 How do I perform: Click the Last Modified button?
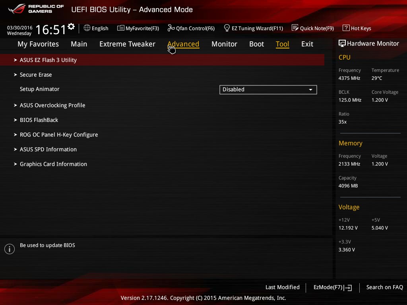click(x=283, y=287)
